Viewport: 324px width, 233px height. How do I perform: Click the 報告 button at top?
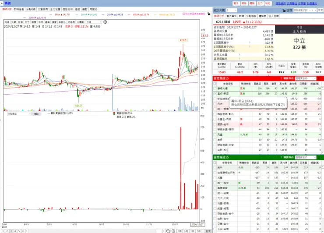coord(244,4)
